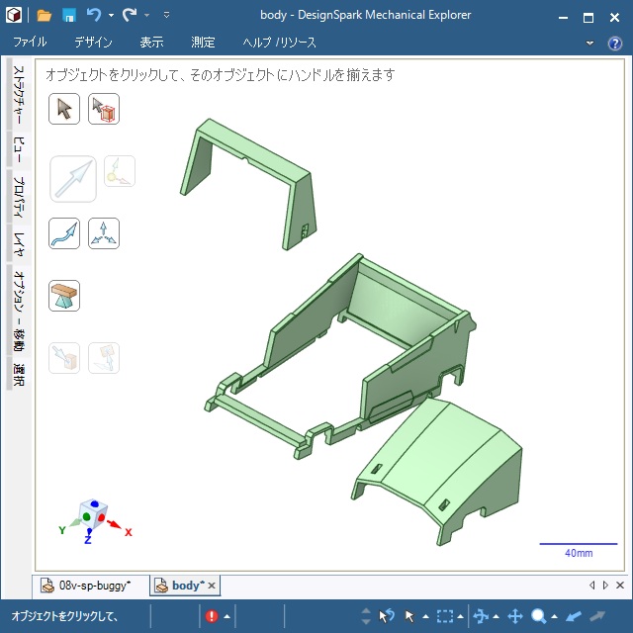Viewport: 633px width, 633px height.
Task: Open file using folder icon
Action: [x=45, y=15]
